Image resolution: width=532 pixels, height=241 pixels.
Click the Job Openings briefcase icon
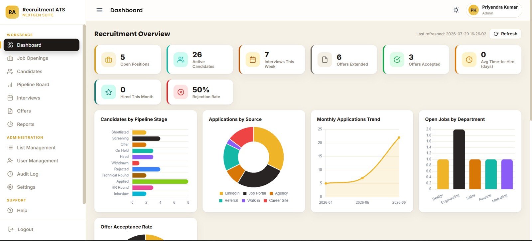coord(10,58)
